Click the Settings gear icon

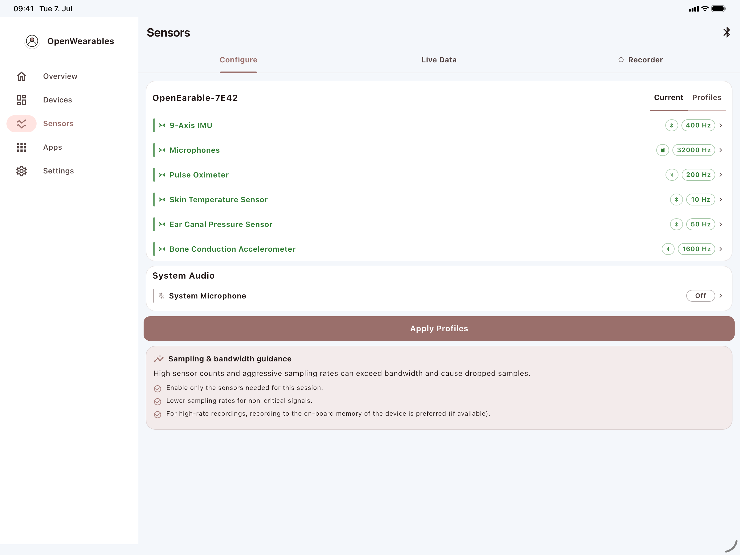[x=22, y=171]
